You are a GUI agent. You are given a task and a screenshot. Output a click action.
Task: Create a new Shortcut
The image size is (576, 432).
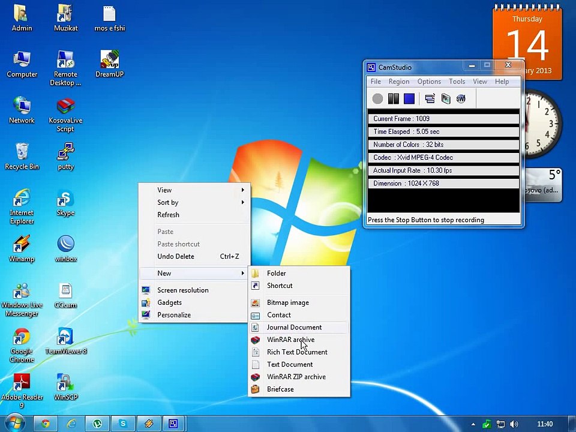[299, 286]
